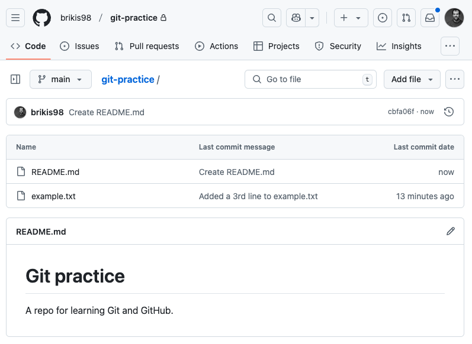Viewport: 472px width, 344px height.
Task: Switch to the Issues tab
Action: 79,46
